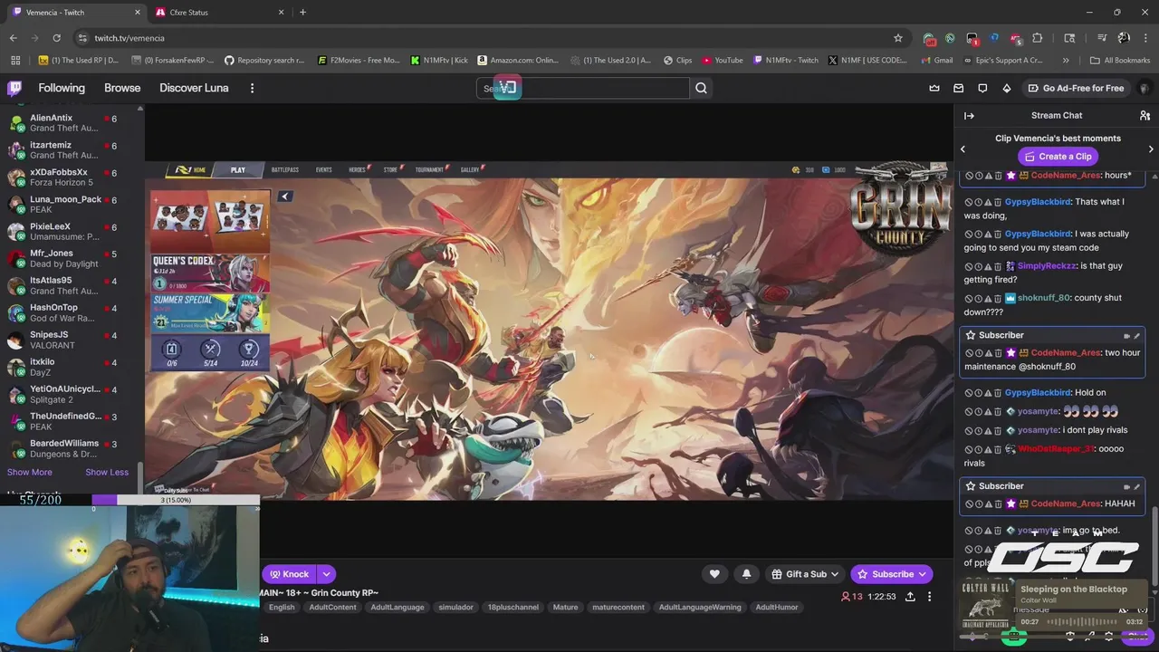
Task: Open a new Chrome tab
Action: point(302,13)
